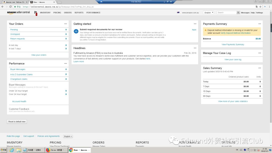Viewport: 272px width, 153px height.
Task: Open Sales Summary panel options menu
Action: [x=259, y=68]
